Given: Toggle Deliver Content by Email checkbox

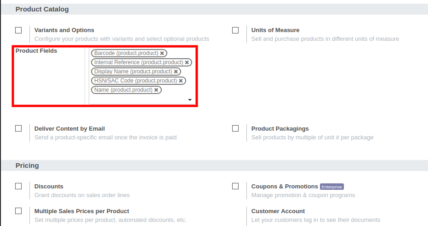Looking at the screenshot, I should (x=18, y=128).
